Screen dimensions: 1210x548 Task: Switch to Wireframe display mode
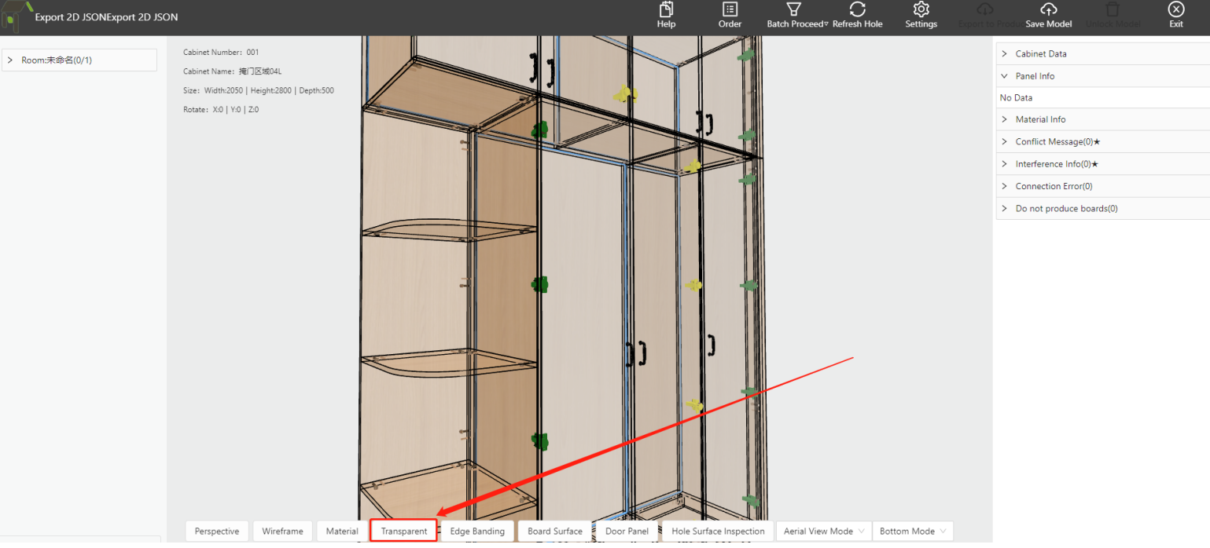coord(282,532)
